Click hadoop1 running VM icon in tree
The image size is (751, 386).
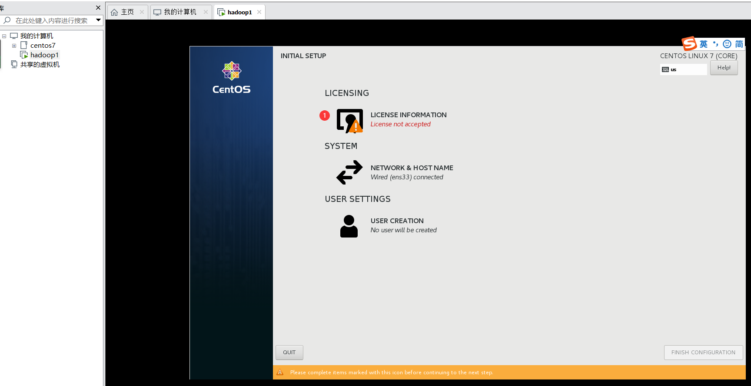[x=24, y=55]
